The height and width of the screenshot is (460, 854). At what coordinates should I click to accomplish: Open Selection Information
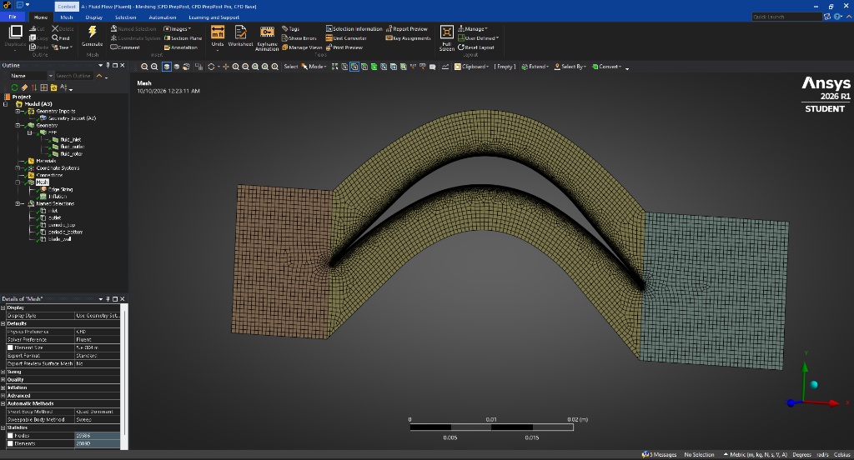point(354,29)
